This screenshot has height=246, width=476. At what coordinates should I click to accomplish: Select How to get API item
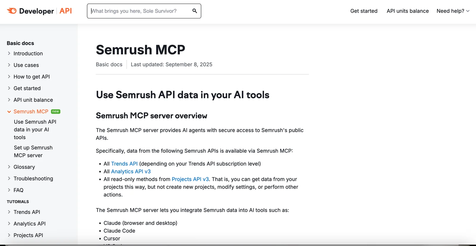[x=32, y=77]
